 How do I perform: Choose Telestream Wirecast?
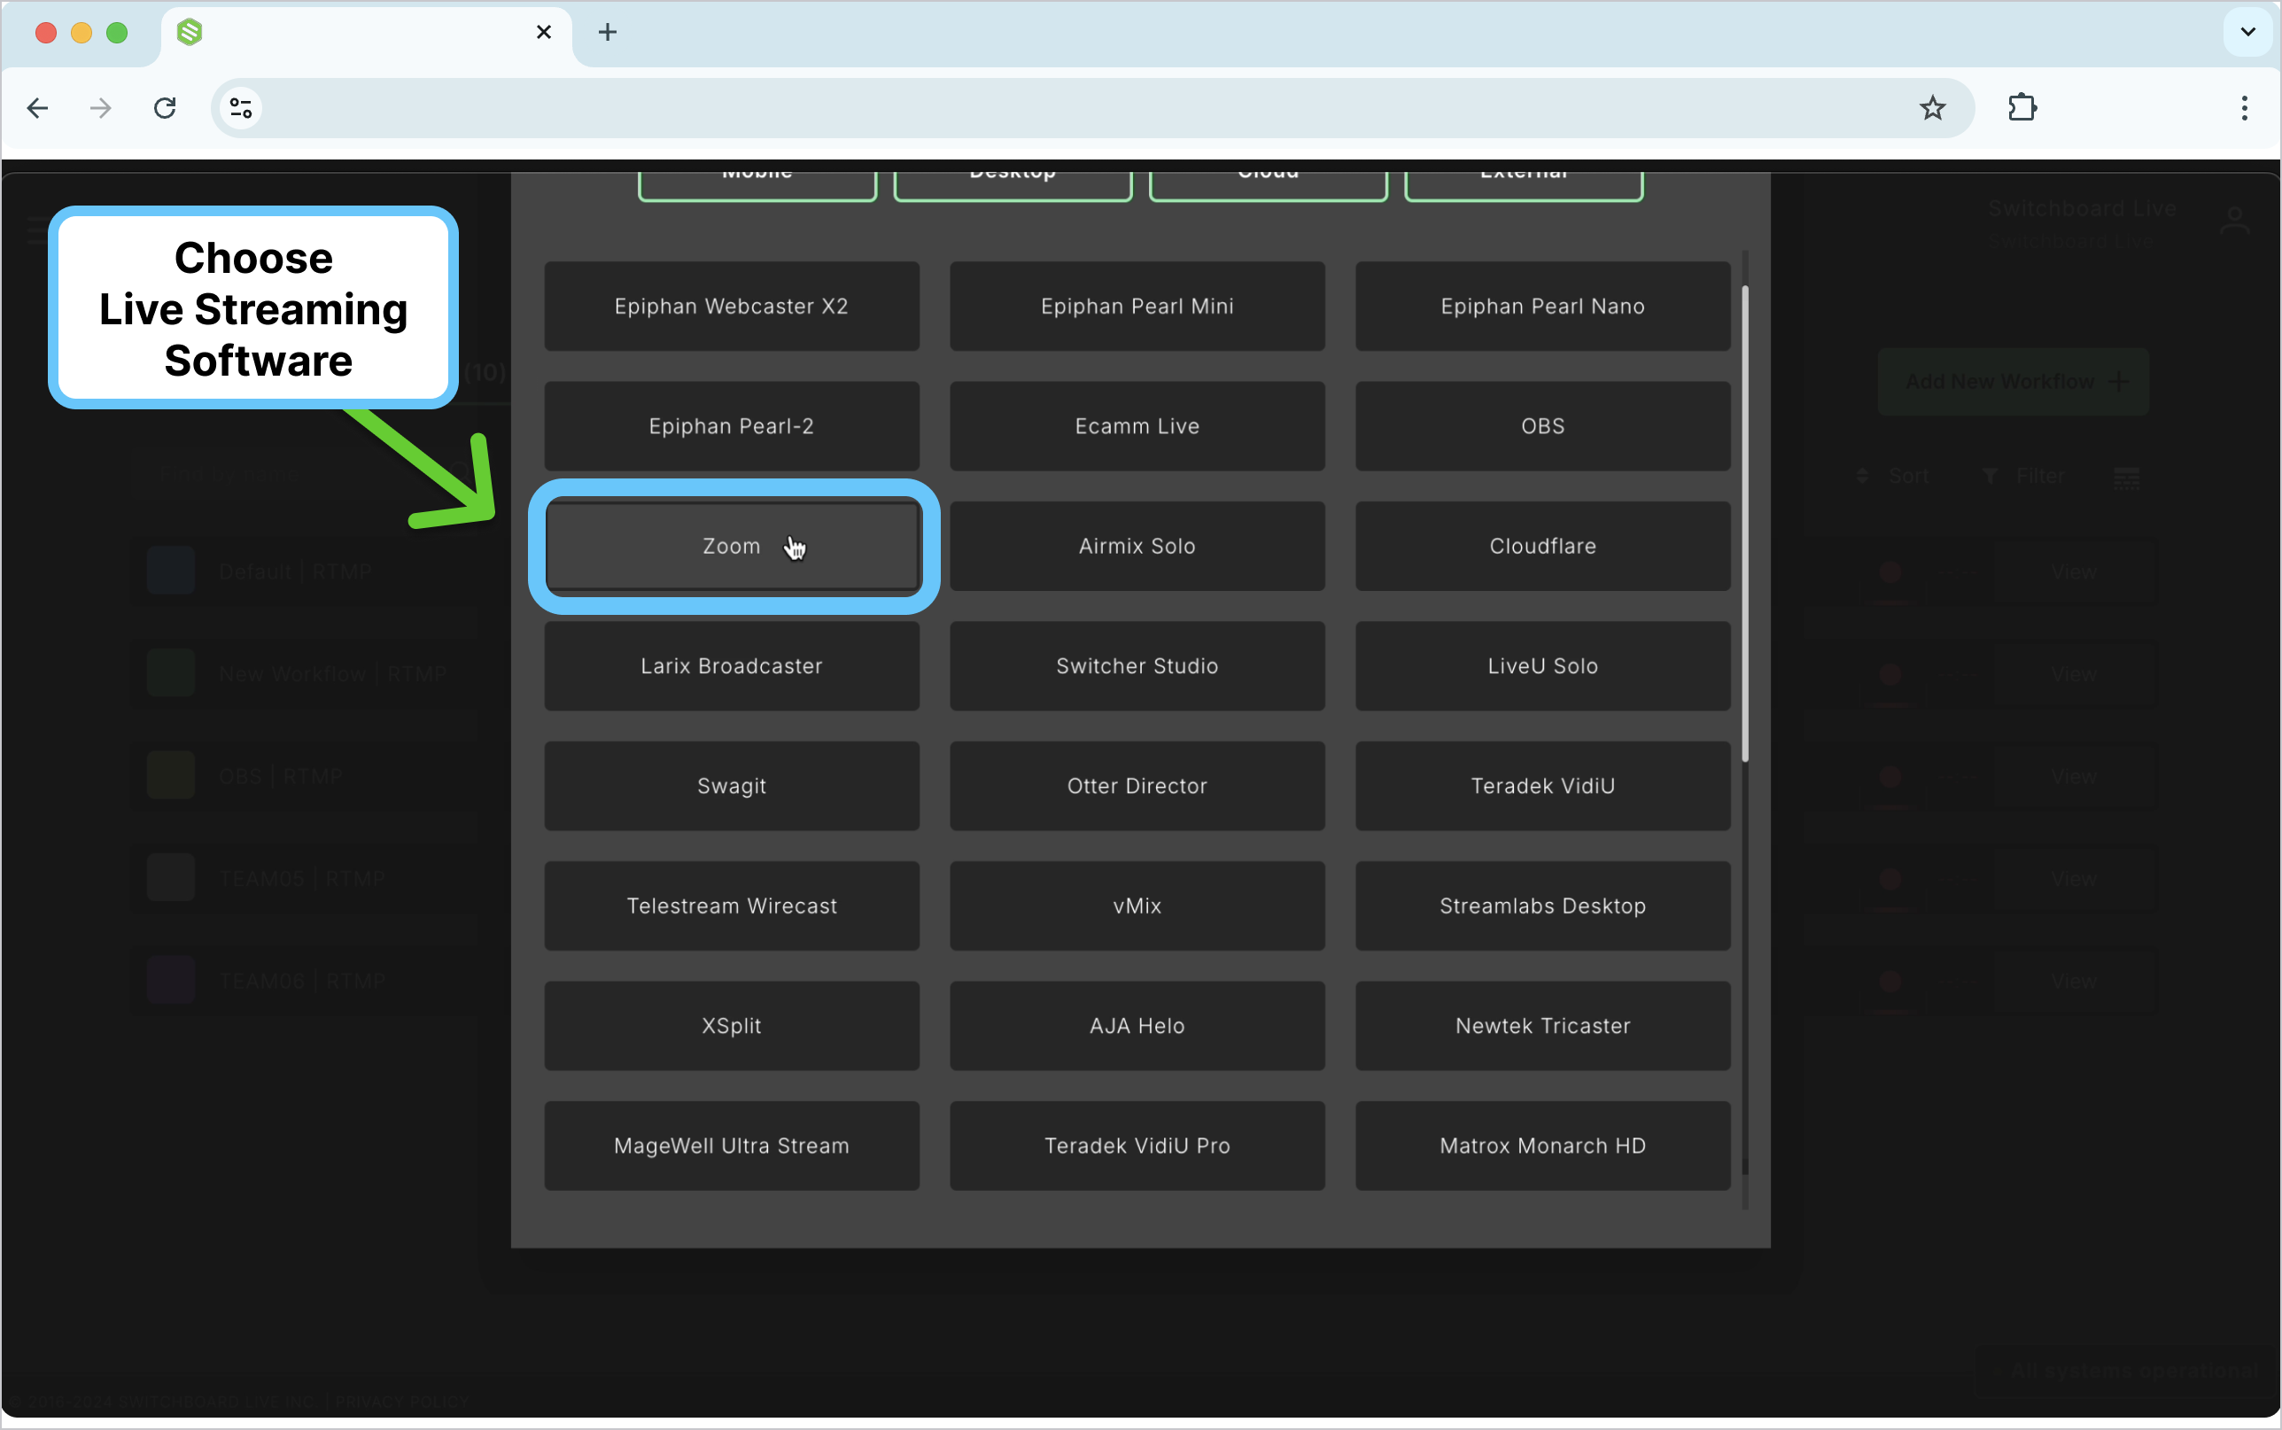point(732,907)
